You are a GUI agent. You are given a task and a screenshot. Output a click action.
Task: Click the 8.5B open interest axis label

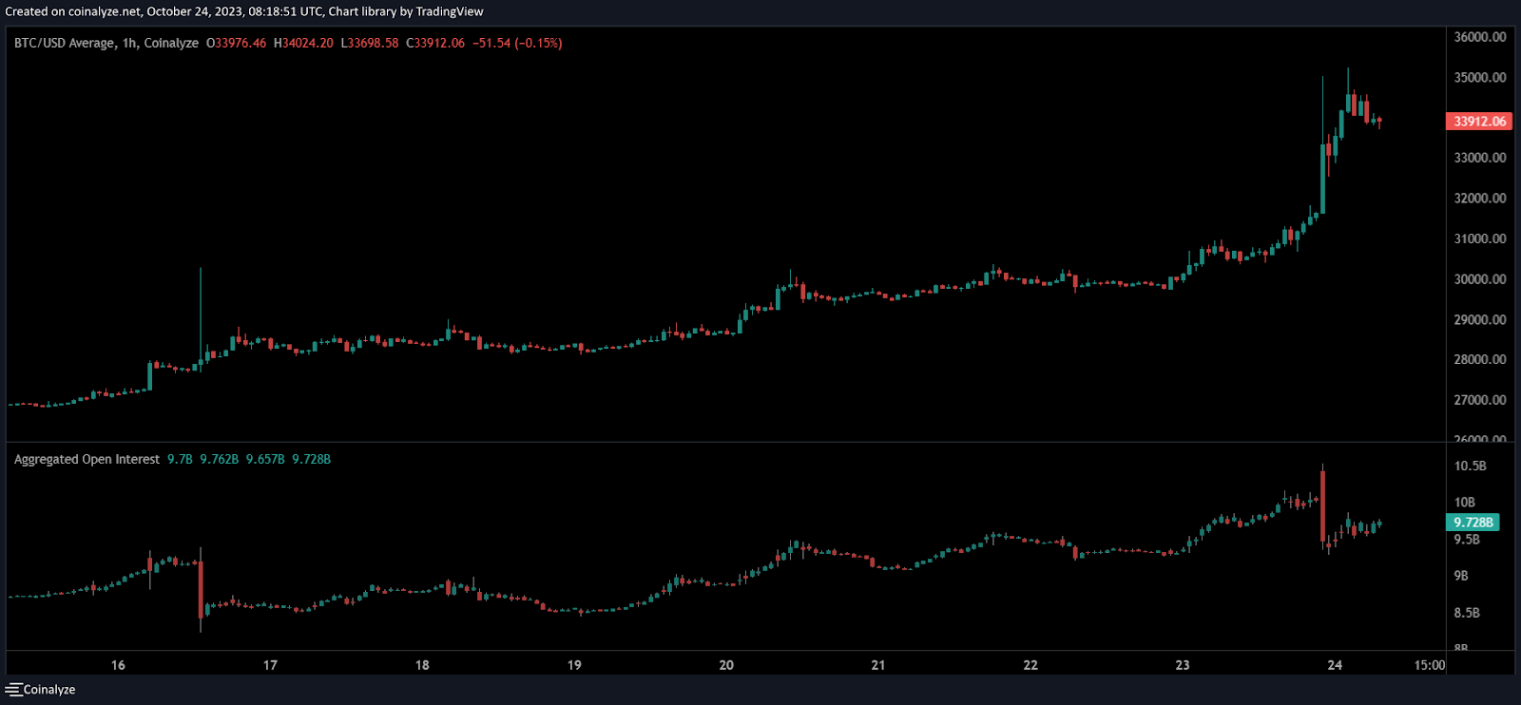pos(1467,613)
